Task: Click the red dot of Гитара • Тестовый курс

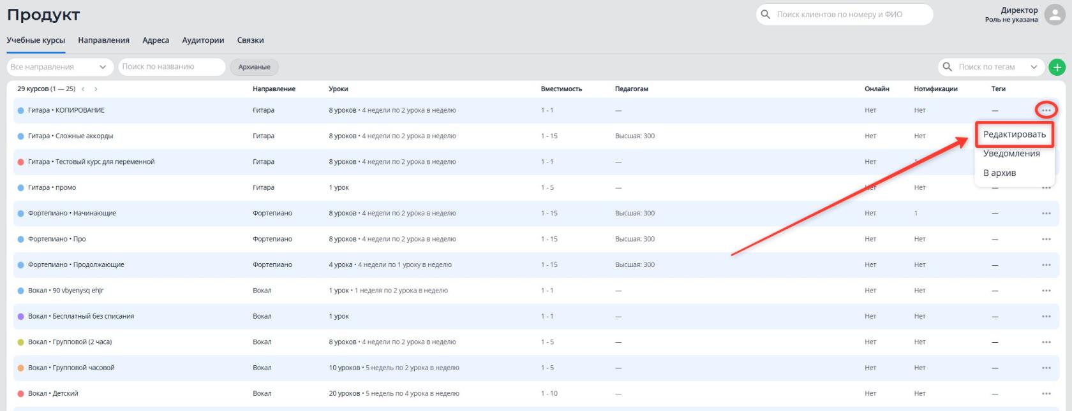Action: click(20, 162)
